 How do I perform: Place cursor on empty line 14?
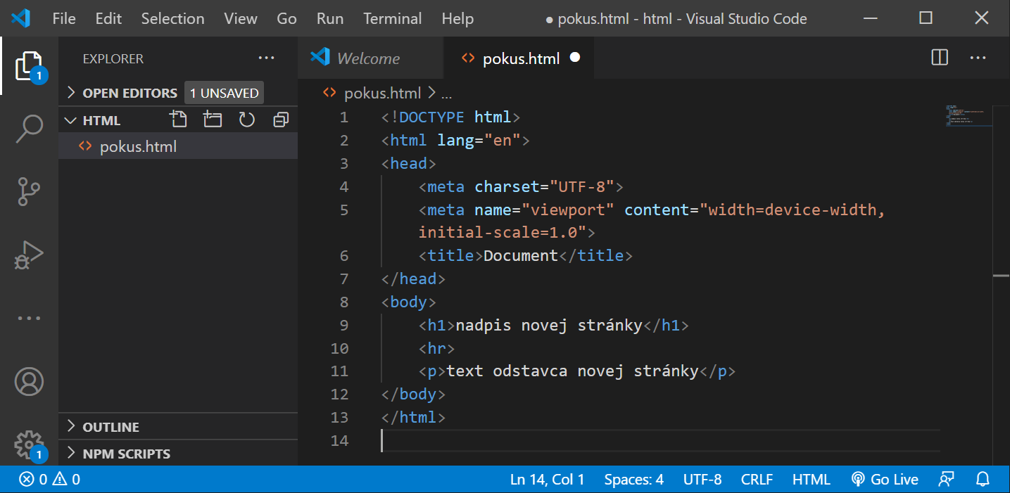[660, 440]
